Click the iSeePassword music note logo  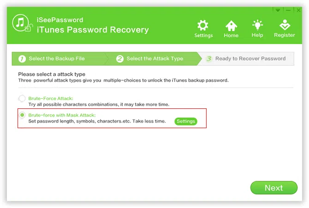click(x=22, y=23)
